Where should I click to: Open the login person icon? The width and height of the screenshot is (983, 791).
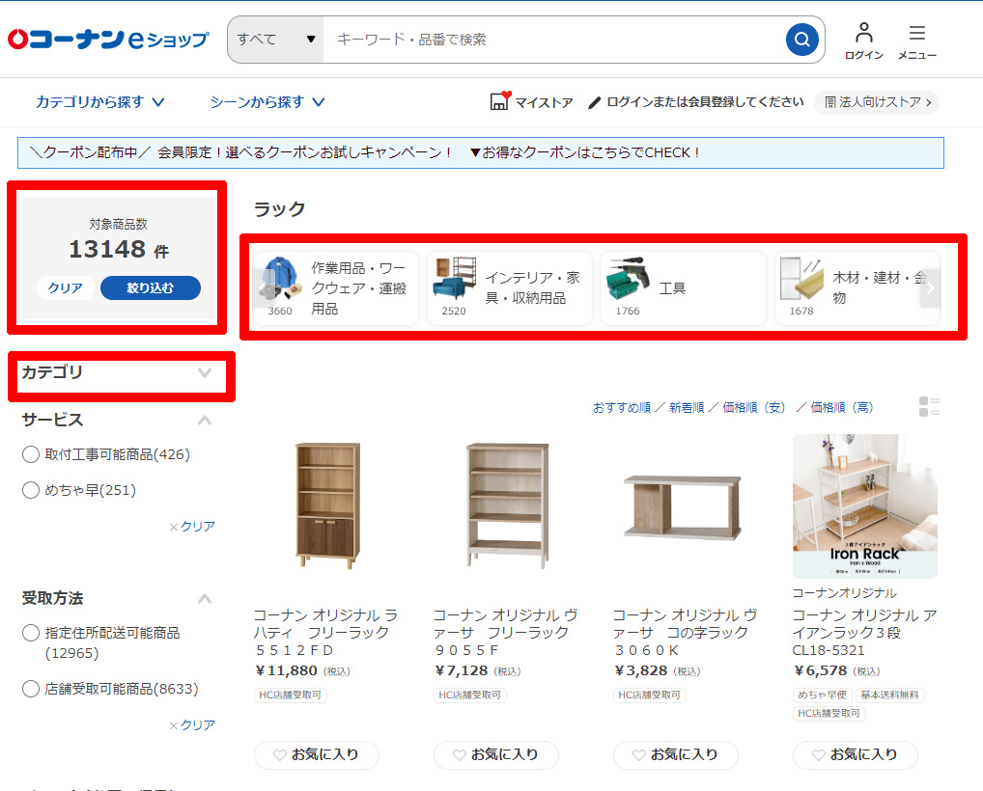[863, 33]
